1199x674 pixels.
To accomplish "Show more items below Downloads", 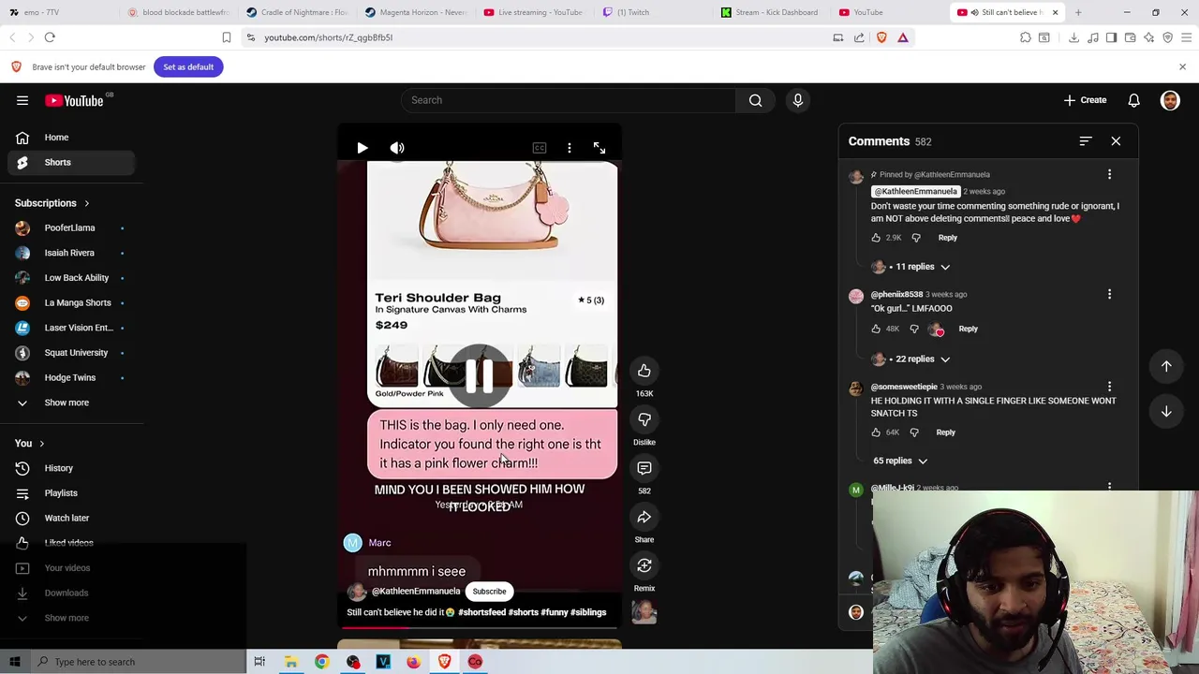I will pyautogui.click(x=72, y=618).
